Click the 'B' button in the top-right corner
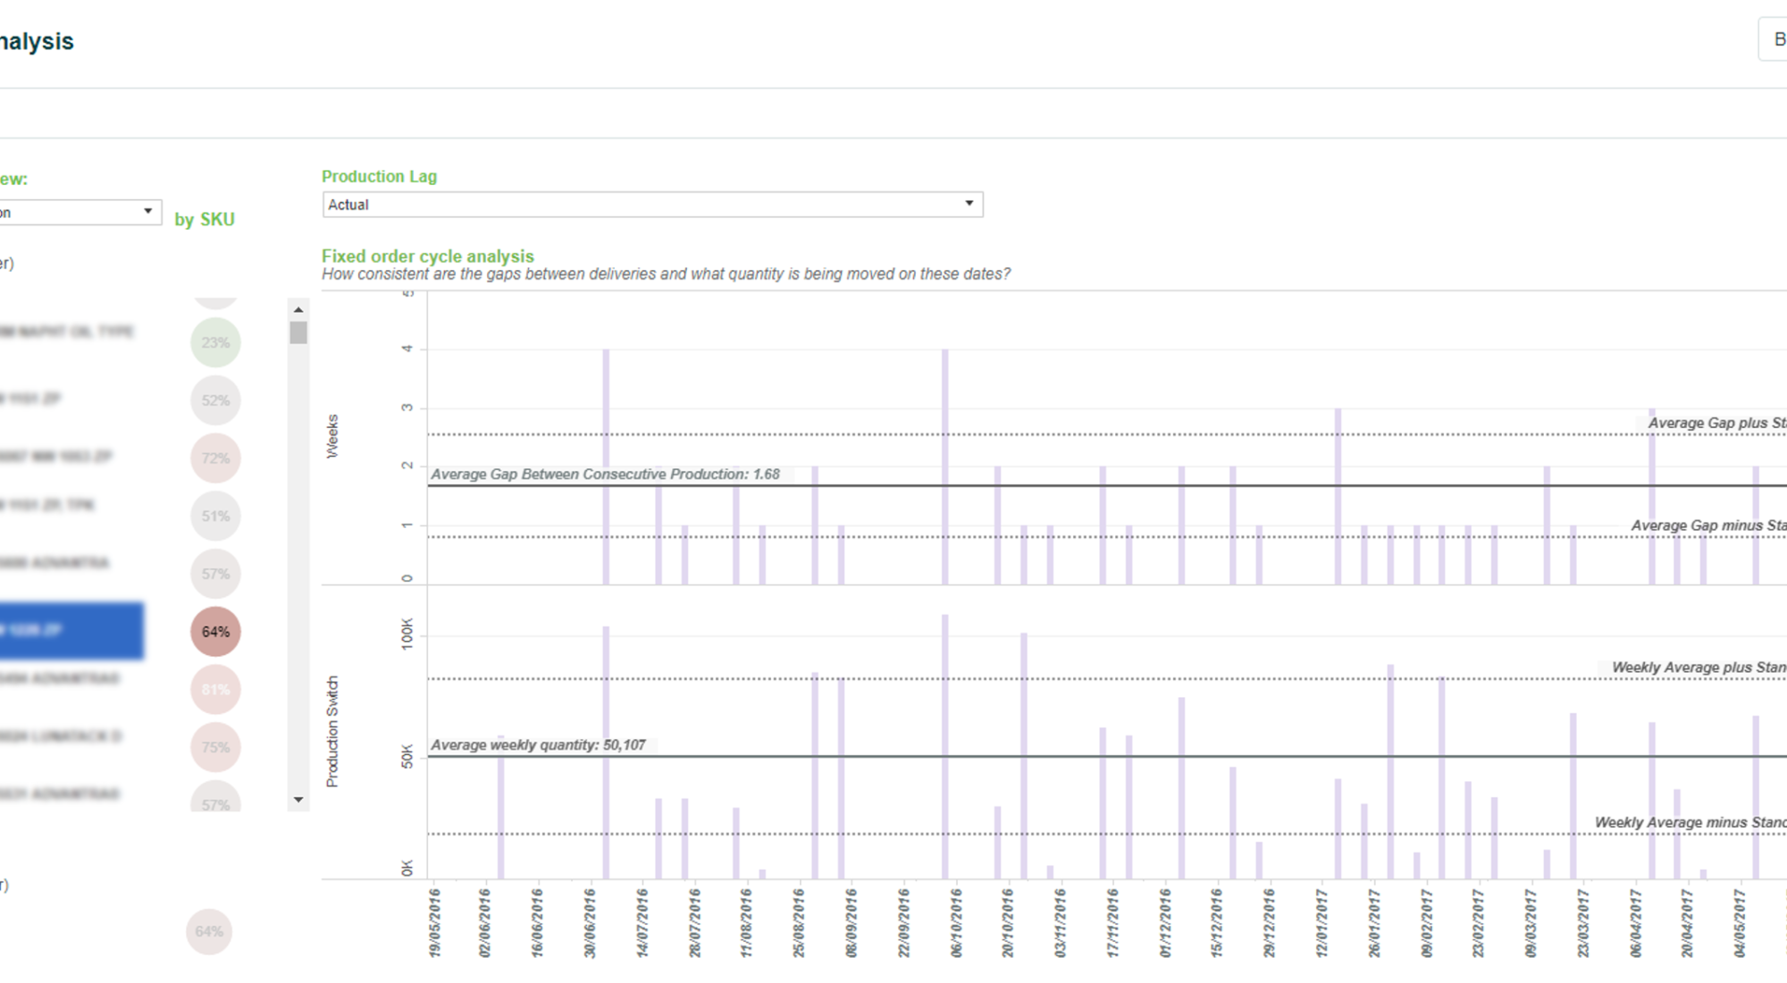 1778,39
